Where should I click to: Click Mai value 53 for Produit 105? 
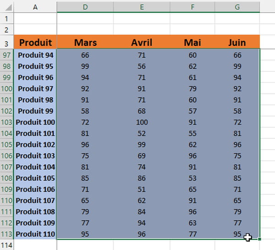192,178
